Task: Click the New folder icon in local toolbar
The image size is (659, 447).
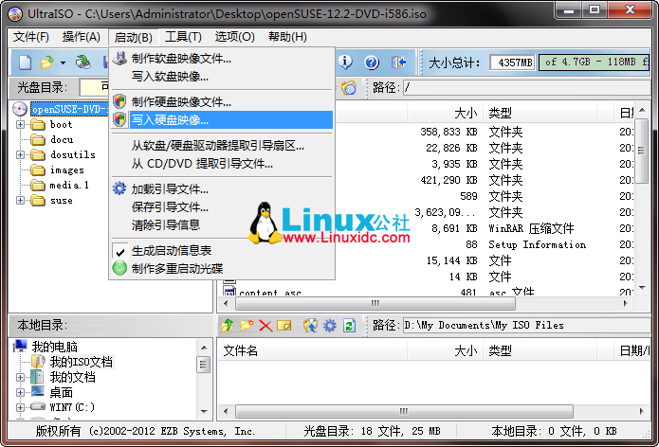Action: tap(247, 325)
